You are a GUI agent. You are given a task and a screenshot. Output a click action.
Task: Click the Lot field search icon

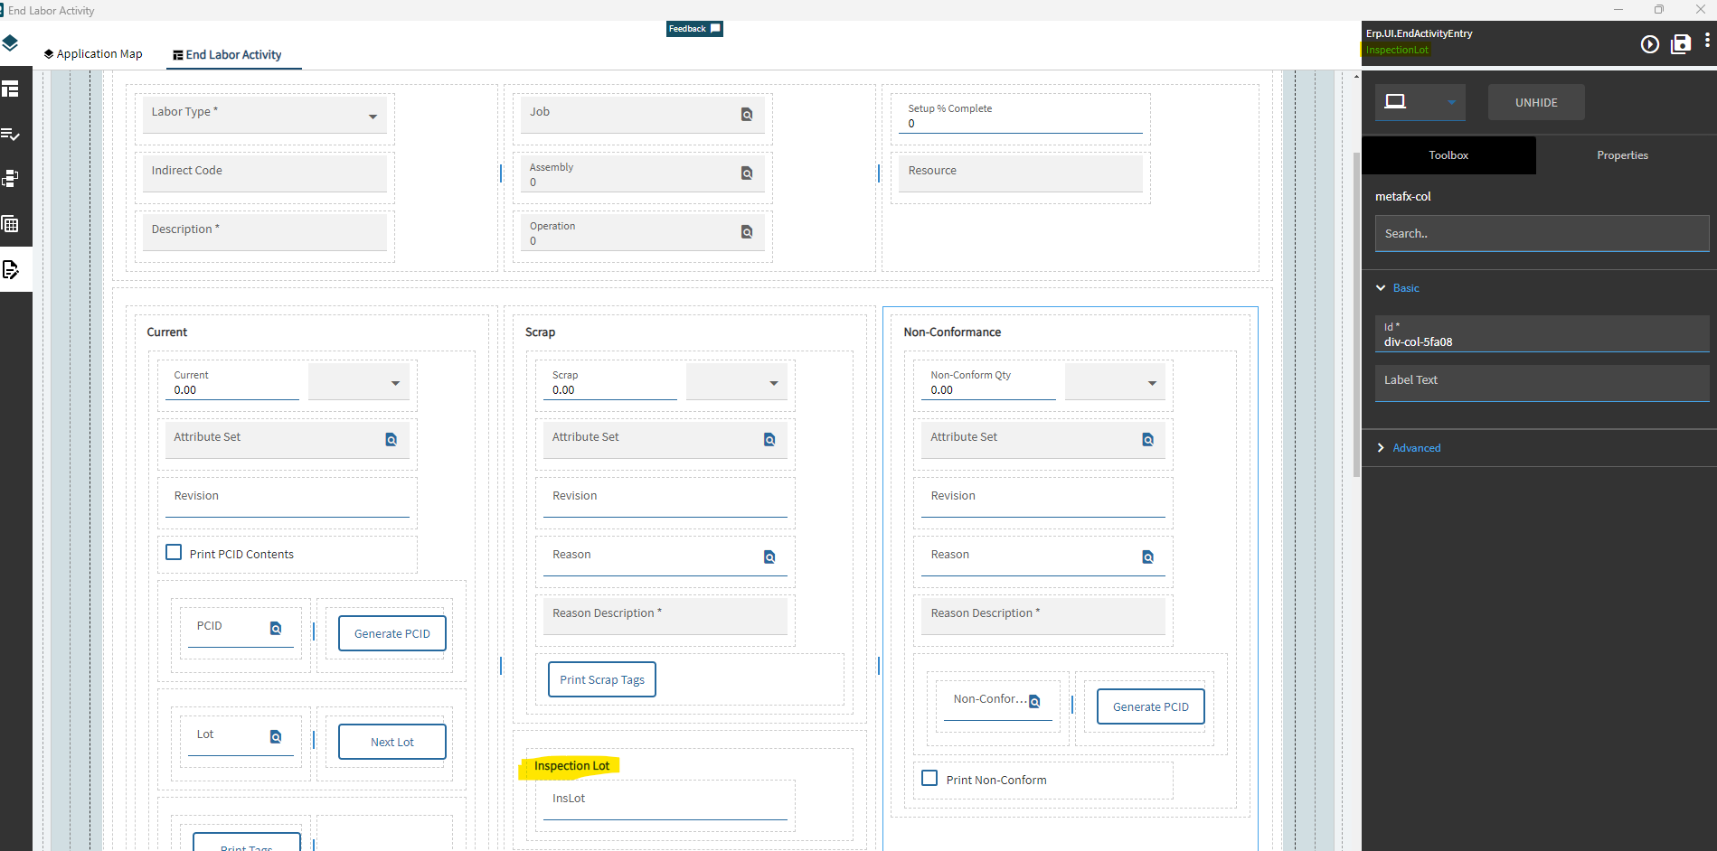point(276,737)
